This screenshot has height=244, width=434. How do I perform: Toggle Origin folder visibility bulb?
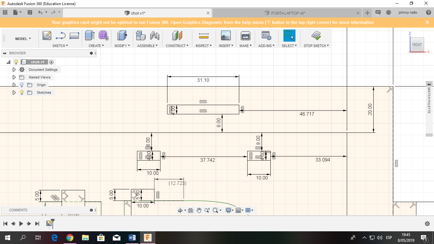pyautogui.click(x=22, y=85)
